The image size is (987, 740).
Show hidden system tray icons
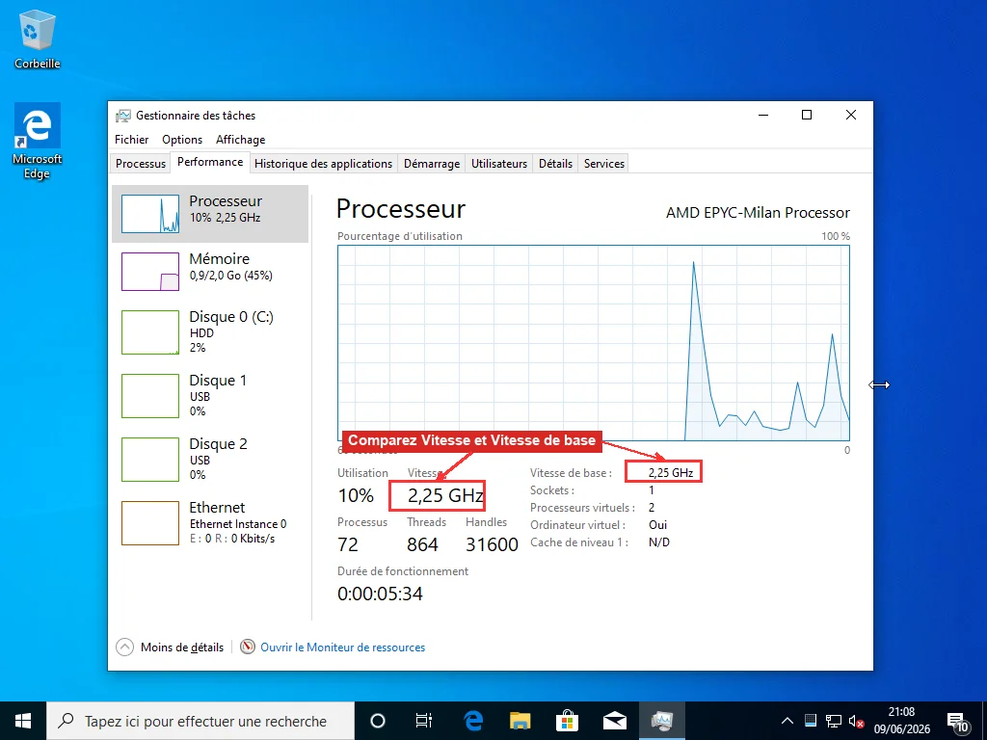coord(787,721)
